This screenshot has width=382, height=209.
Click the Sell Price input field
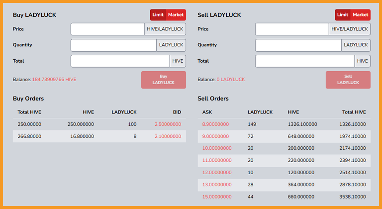click(x=292, y=29)
